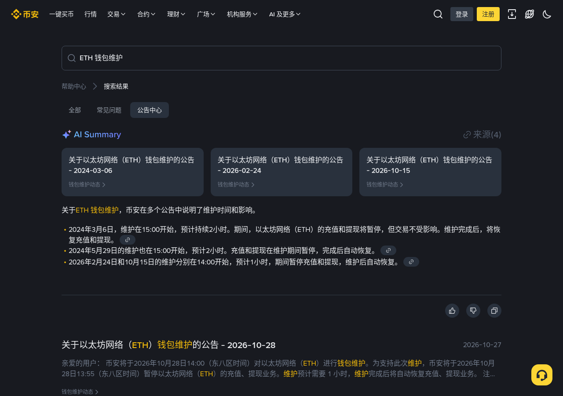
Task: Click the AI Summary sparkle icon
Action: [66, 135]
